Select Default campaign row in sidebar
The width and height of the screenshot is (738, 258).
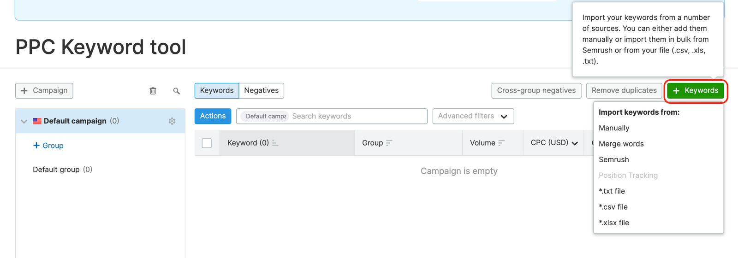click(x=100, y=121)
